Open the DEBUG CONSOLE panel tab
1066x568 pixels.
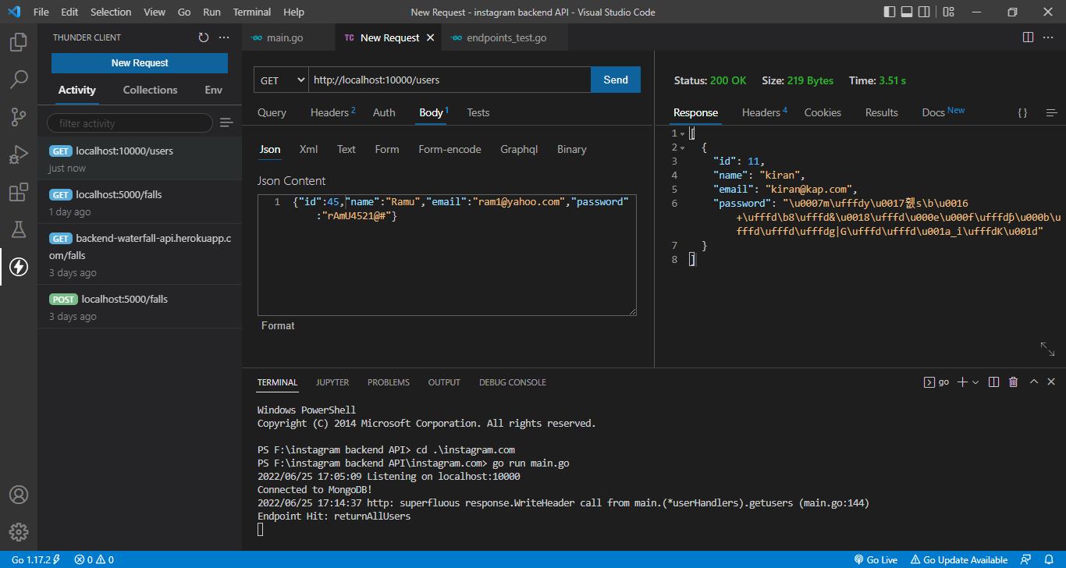click(513, 382)
